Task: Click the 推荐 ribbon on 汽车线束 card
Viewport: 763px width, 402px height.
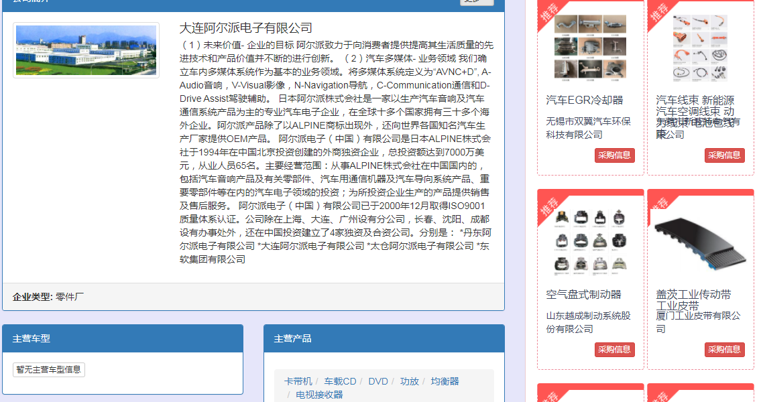Action: click(660, 12)
